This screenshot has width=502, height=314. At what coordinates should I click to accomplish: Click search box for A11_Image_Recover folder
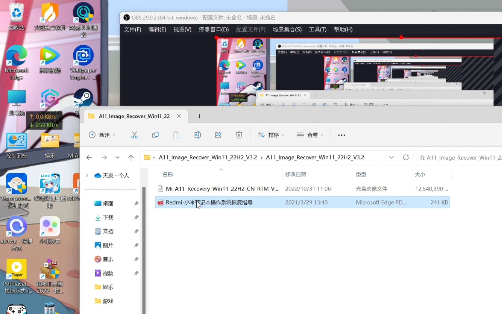tap(460, 157)
